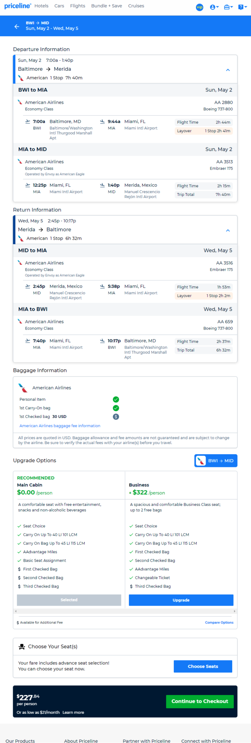Click the Choose Seats button
The width and height of the screenshot is (251, 743).
point(203,666)
